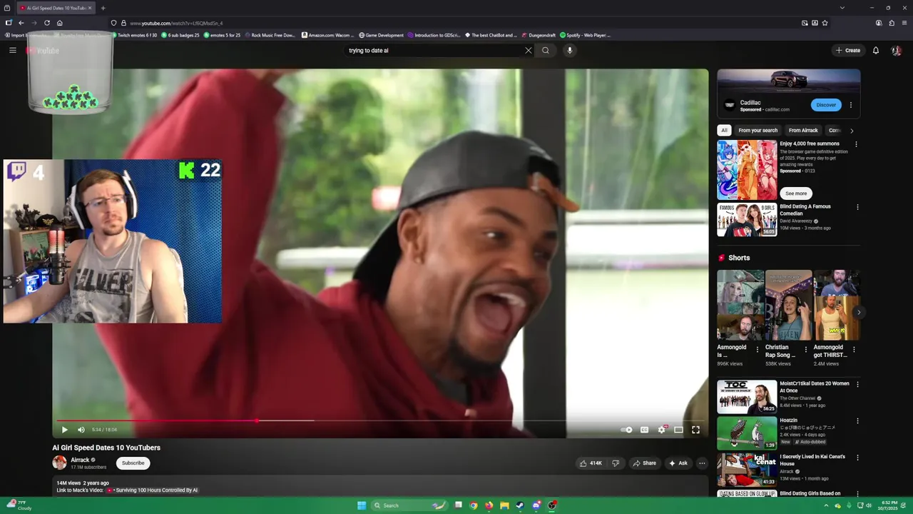Screen dimensions: 913x514
Task: Open a new browser tab
Action: [x=103, y=8]
